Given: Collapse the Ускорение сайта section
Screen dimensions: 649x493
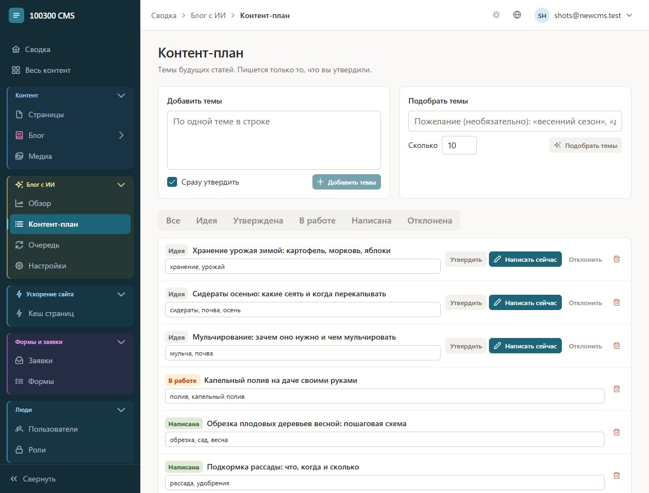Looking at the screenshot, I should [121, 295].
